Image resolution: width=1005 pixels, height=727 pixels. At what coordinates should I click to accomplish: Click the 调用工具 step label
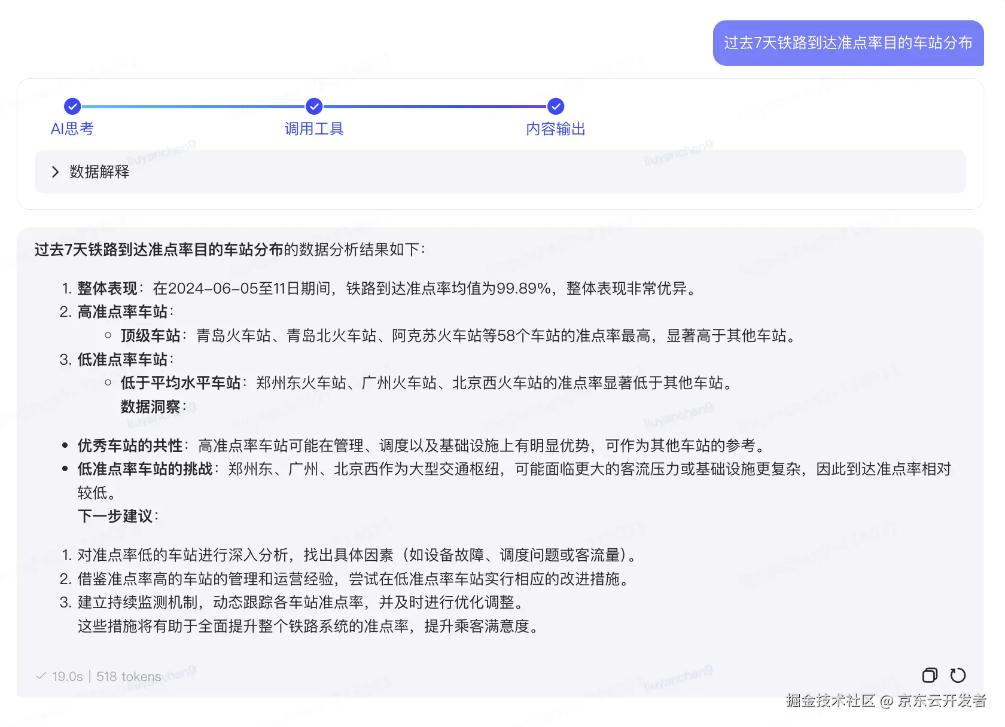tap(314, 129)
